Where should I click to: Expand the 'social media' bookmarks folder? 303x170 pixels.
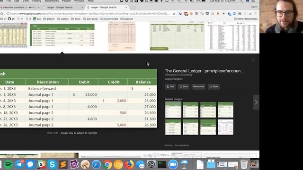109,19
